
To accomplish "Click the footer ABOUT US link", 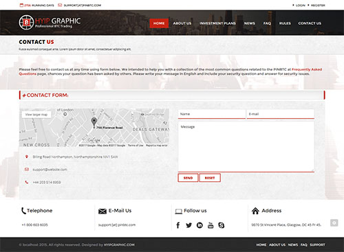I will (x=277, y=245).
